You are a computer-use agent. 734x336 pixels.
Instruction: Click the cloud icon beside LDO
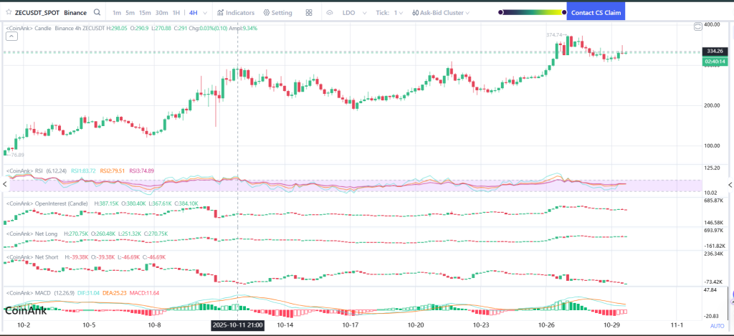tap(330, 12)
